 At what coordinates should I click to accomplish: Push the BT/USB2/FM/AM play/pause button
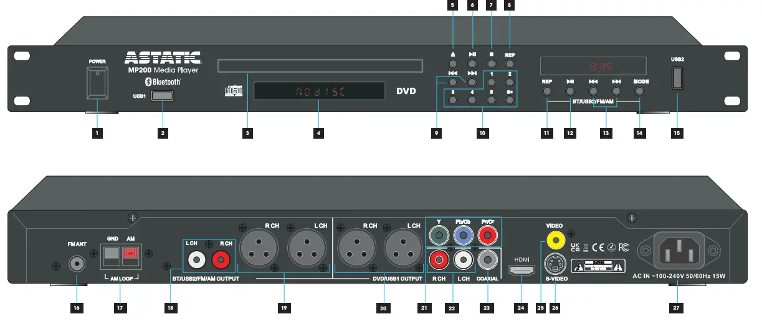click(570, 91)
